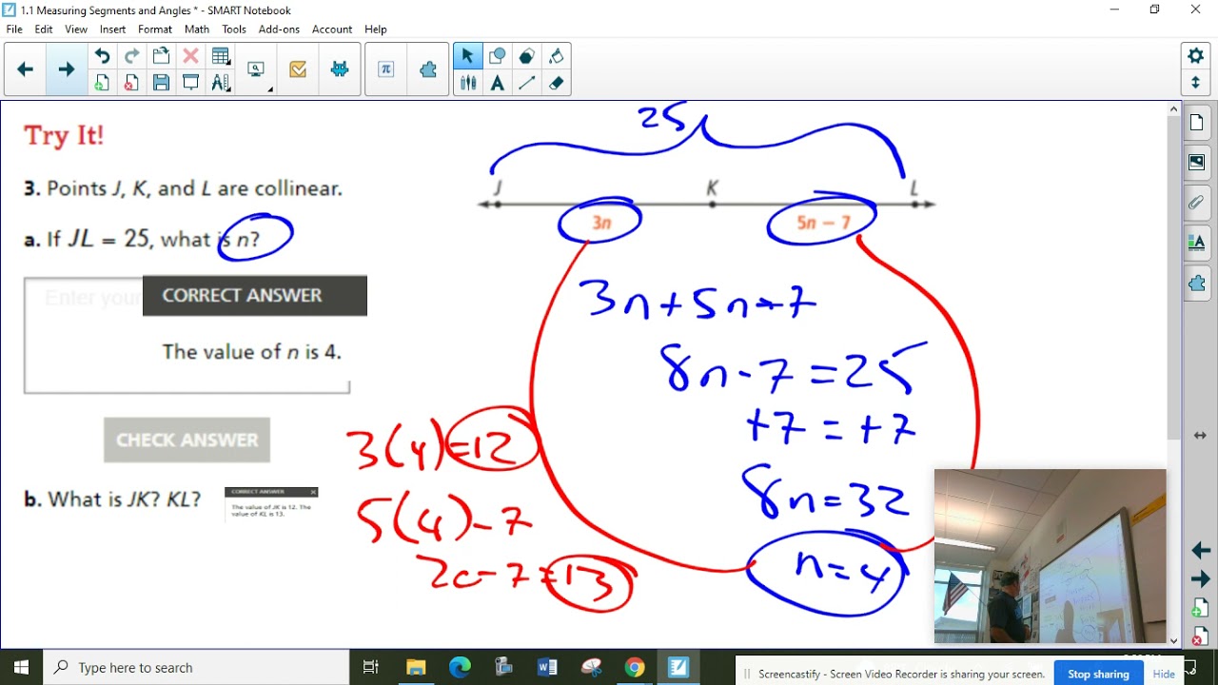Open the Help menu
Viewport: 1218px width, 685px height.
pos(376,29)
